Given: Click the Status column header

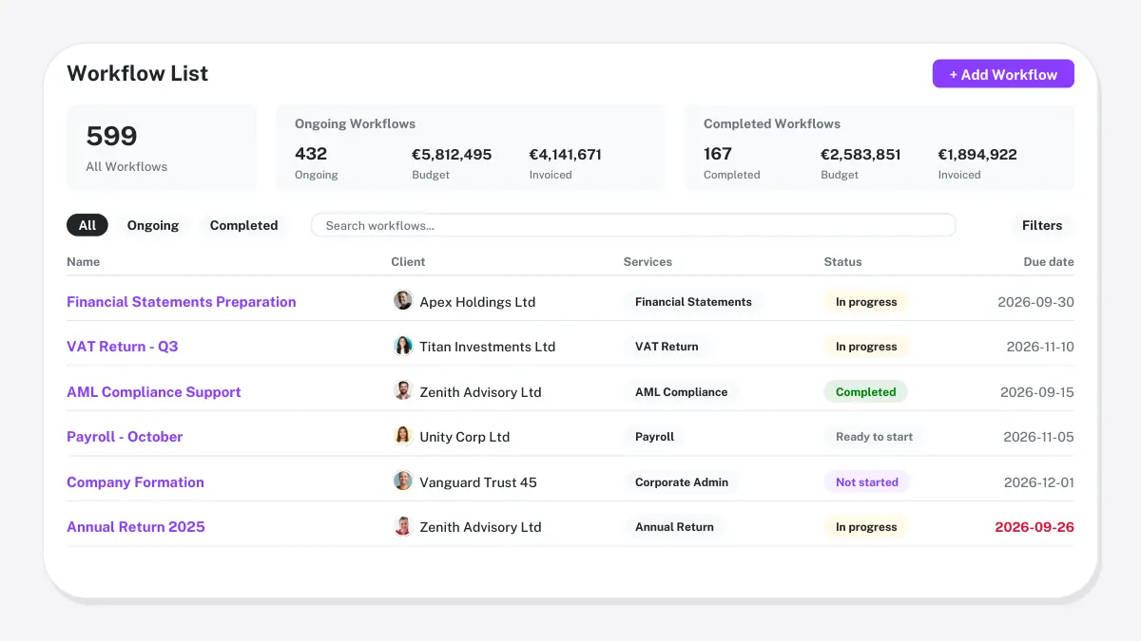Looking at the screenshot, I should [842, 261].
